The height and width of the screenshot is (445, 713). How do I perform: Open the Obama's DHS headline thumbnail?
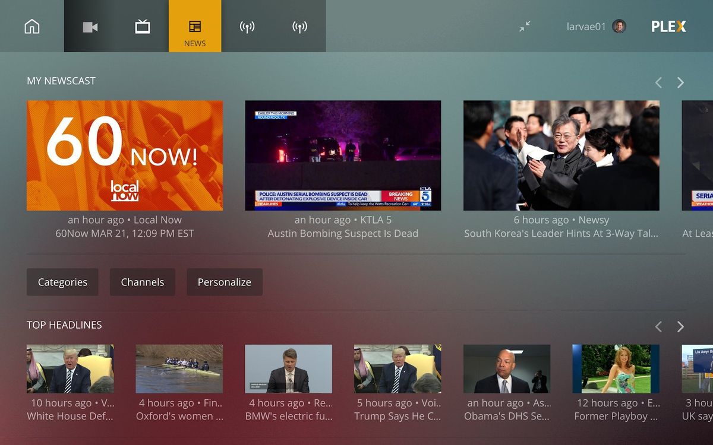(x=507, y=368)
